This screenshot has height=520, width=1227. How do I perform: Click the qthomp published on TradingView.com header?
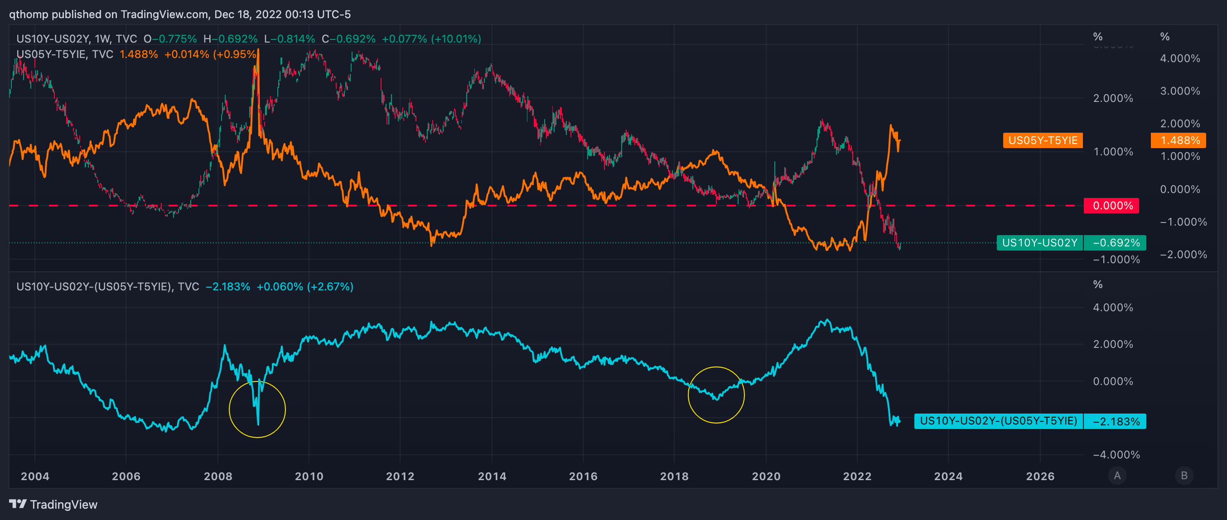pyautogui.click(x=179, y=14)
